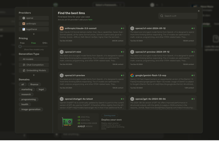Click the pricing slider handle
Screen dimensions: 219x141
(x=20, y=46)
